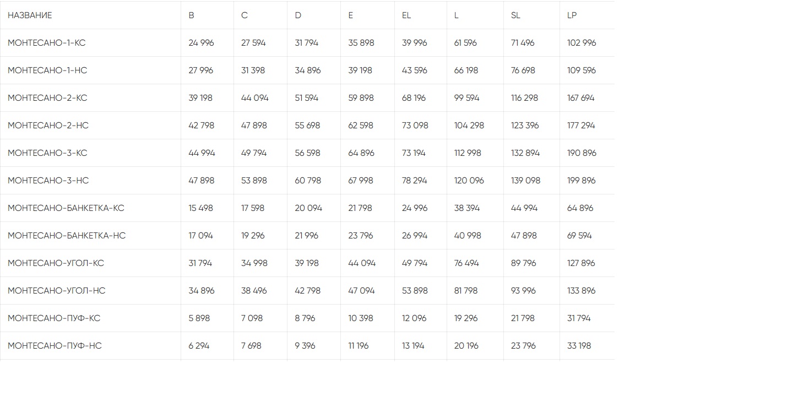Click price cell 24 996 in column B
Viewport: 793px width, 396px height.
coord(201,43)
